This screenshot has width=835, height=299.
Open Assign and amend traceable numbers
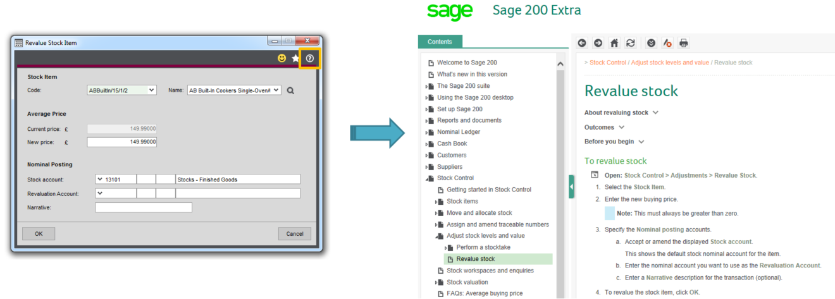498,224
